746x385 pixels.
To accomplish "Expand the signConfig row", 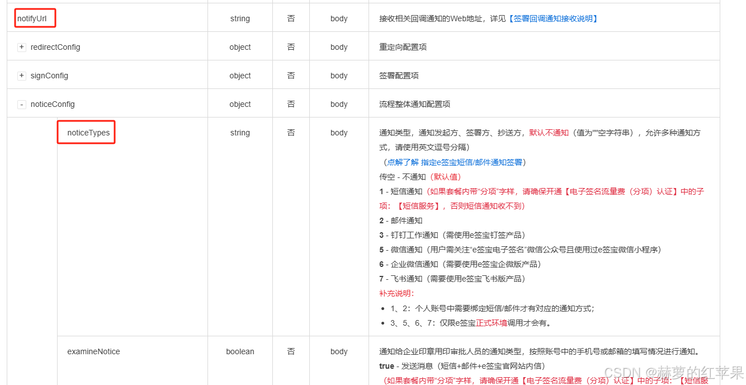I will (22, 76).
